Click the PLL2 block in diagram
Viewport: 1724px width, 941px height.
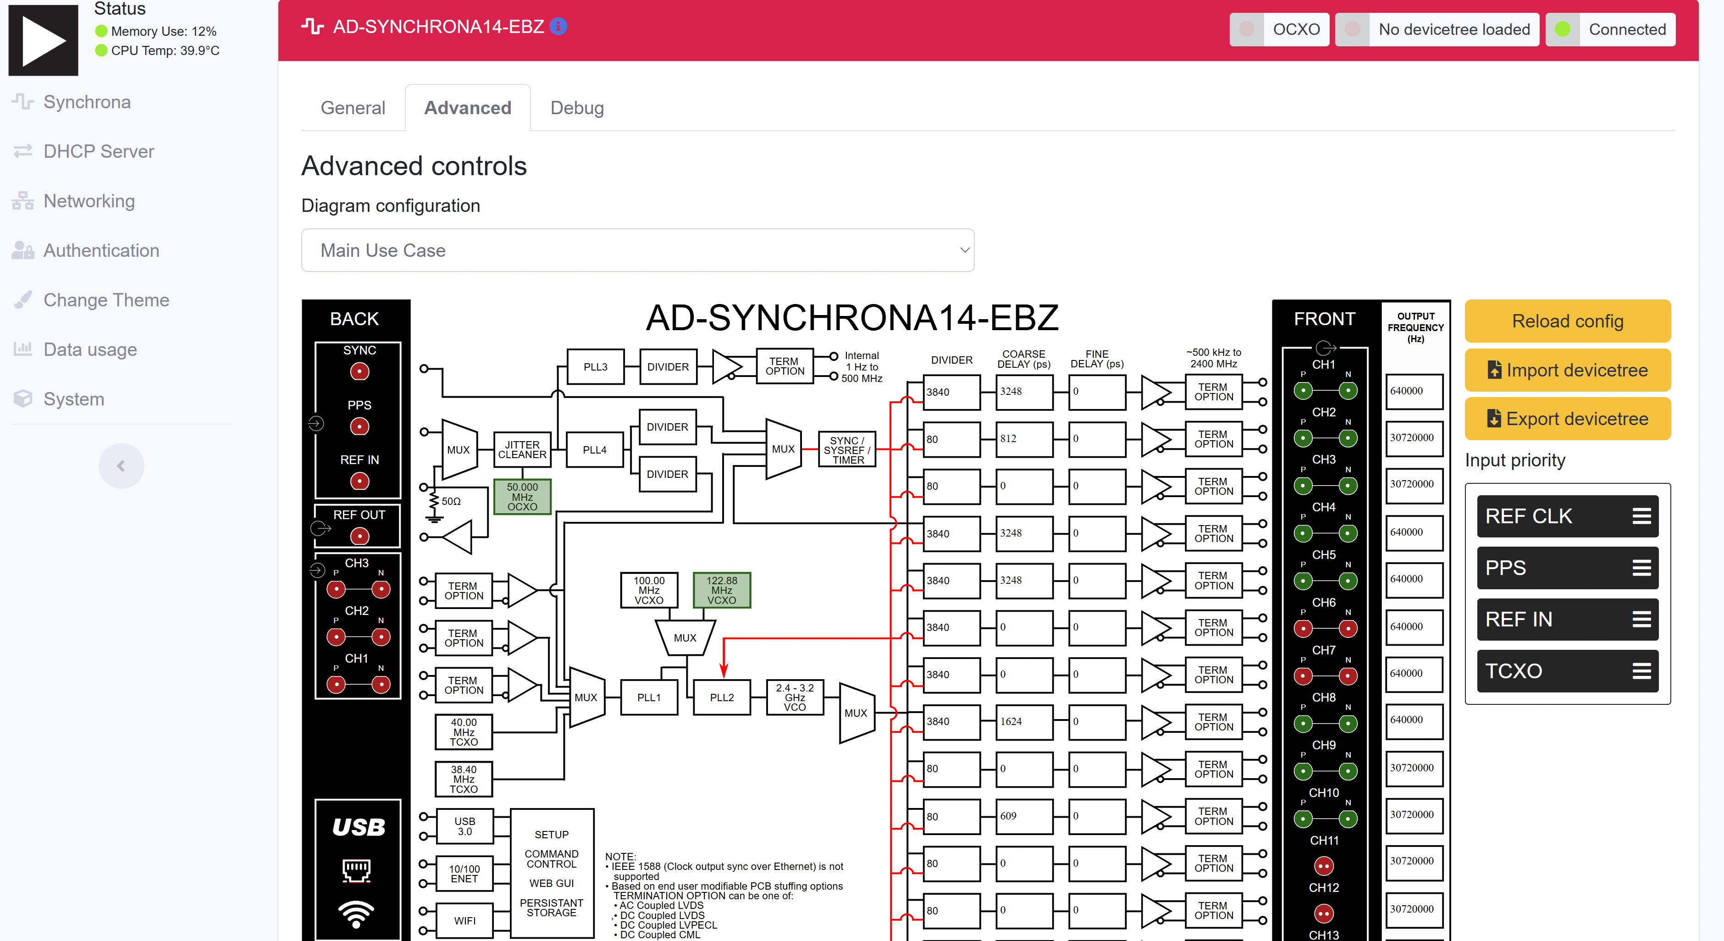[x=721, y=697]
